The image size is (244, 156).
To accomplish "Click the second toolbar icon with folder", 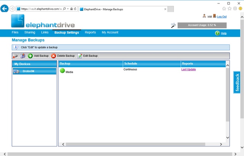I will pos(23,56).
